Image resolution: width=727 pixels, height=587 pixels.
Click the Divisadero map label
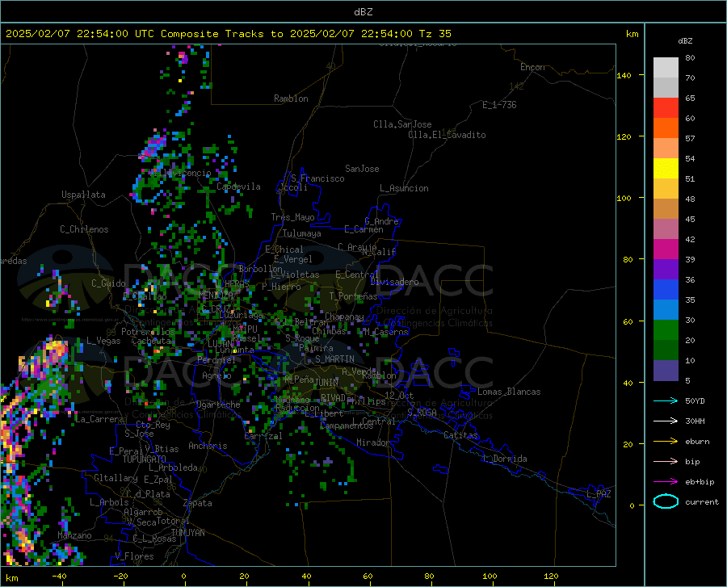[x=394, y=282]
